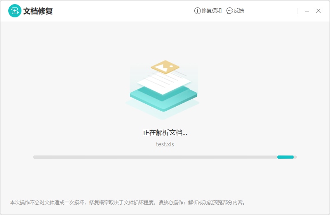The image size is (330, 215).
Task: Click the 本次操作不会对文件造成二次损坏 footer text
Action: point(47,203)
